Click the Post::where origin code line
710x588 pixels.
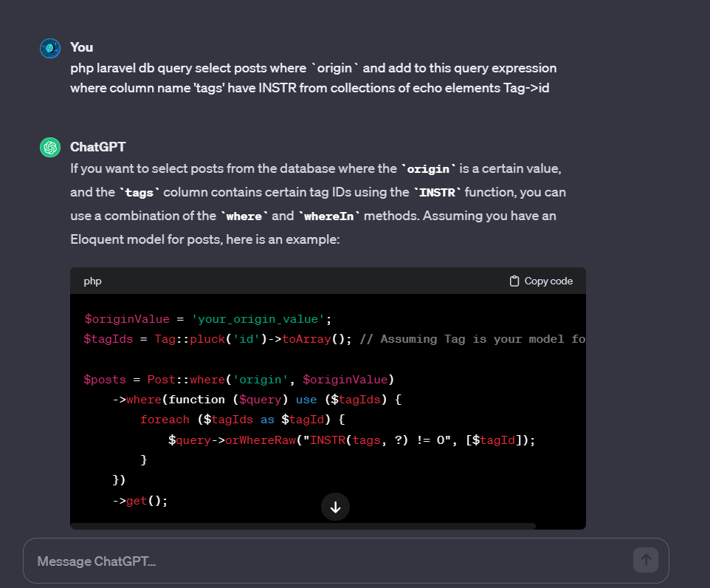239,380
